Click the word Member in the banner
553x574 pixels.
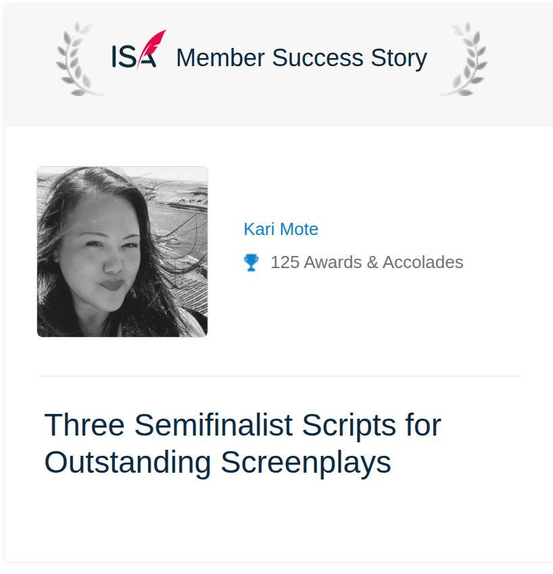click(220, 58)
